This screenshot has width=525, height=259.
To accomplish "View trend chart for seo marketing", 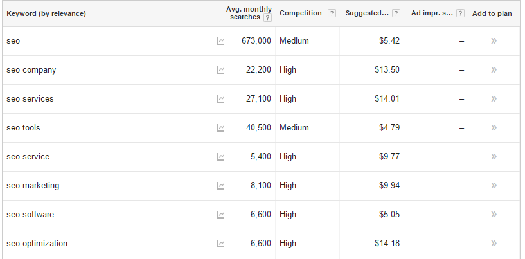I will [220, 186].
